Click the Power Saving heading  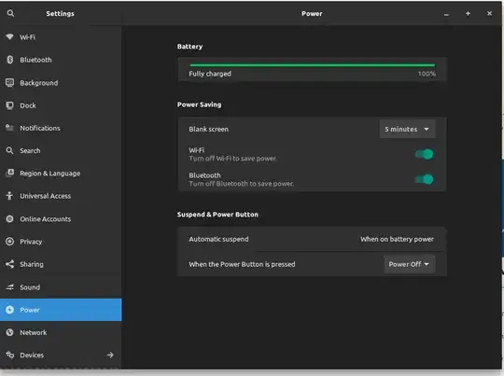200,104
